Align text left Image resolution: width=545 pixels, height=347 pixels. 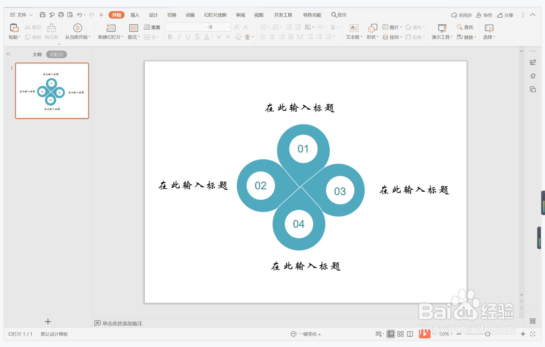[x=263, y=37]
